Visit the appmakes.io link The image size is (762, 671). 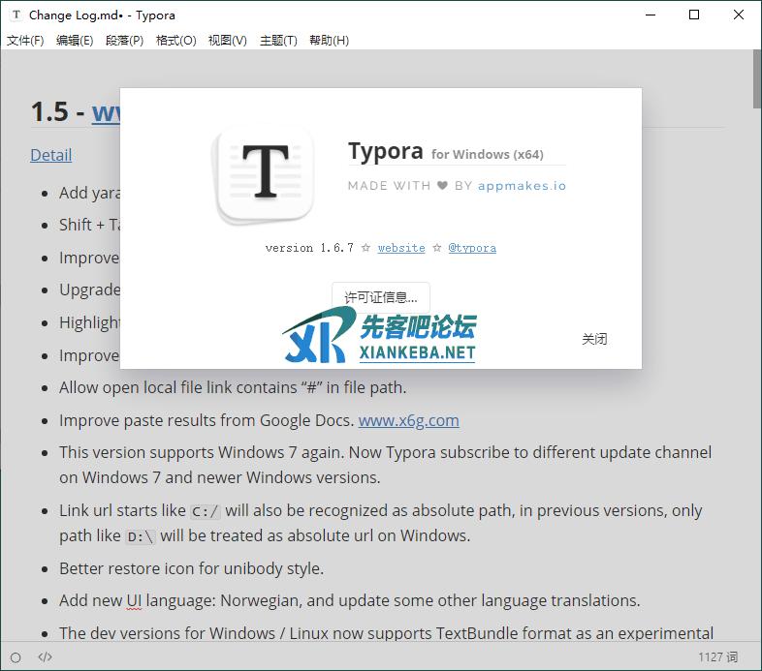click(522, 185)
